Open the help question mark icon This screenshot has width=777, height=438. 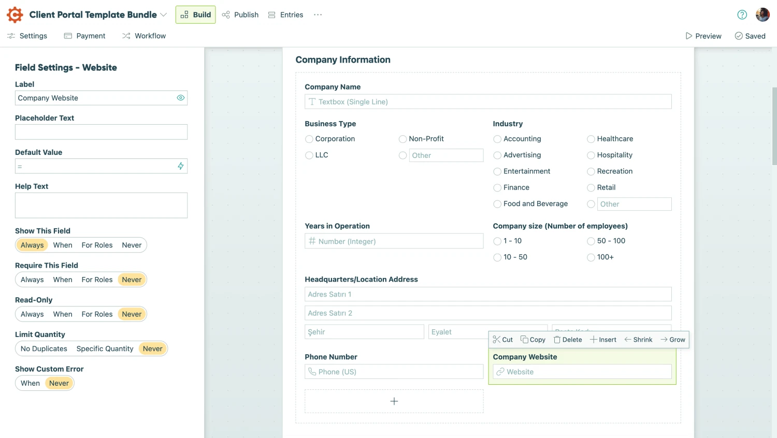pyautogui.click(x=742, y=14)
